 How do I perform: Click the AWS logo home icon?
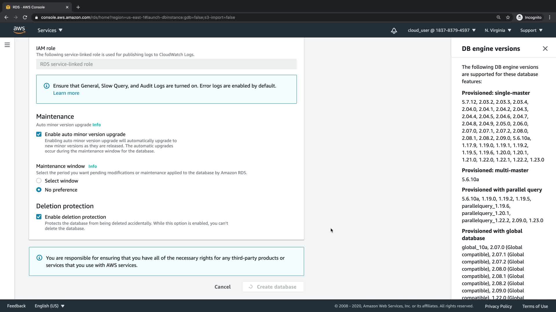(19, 30)
